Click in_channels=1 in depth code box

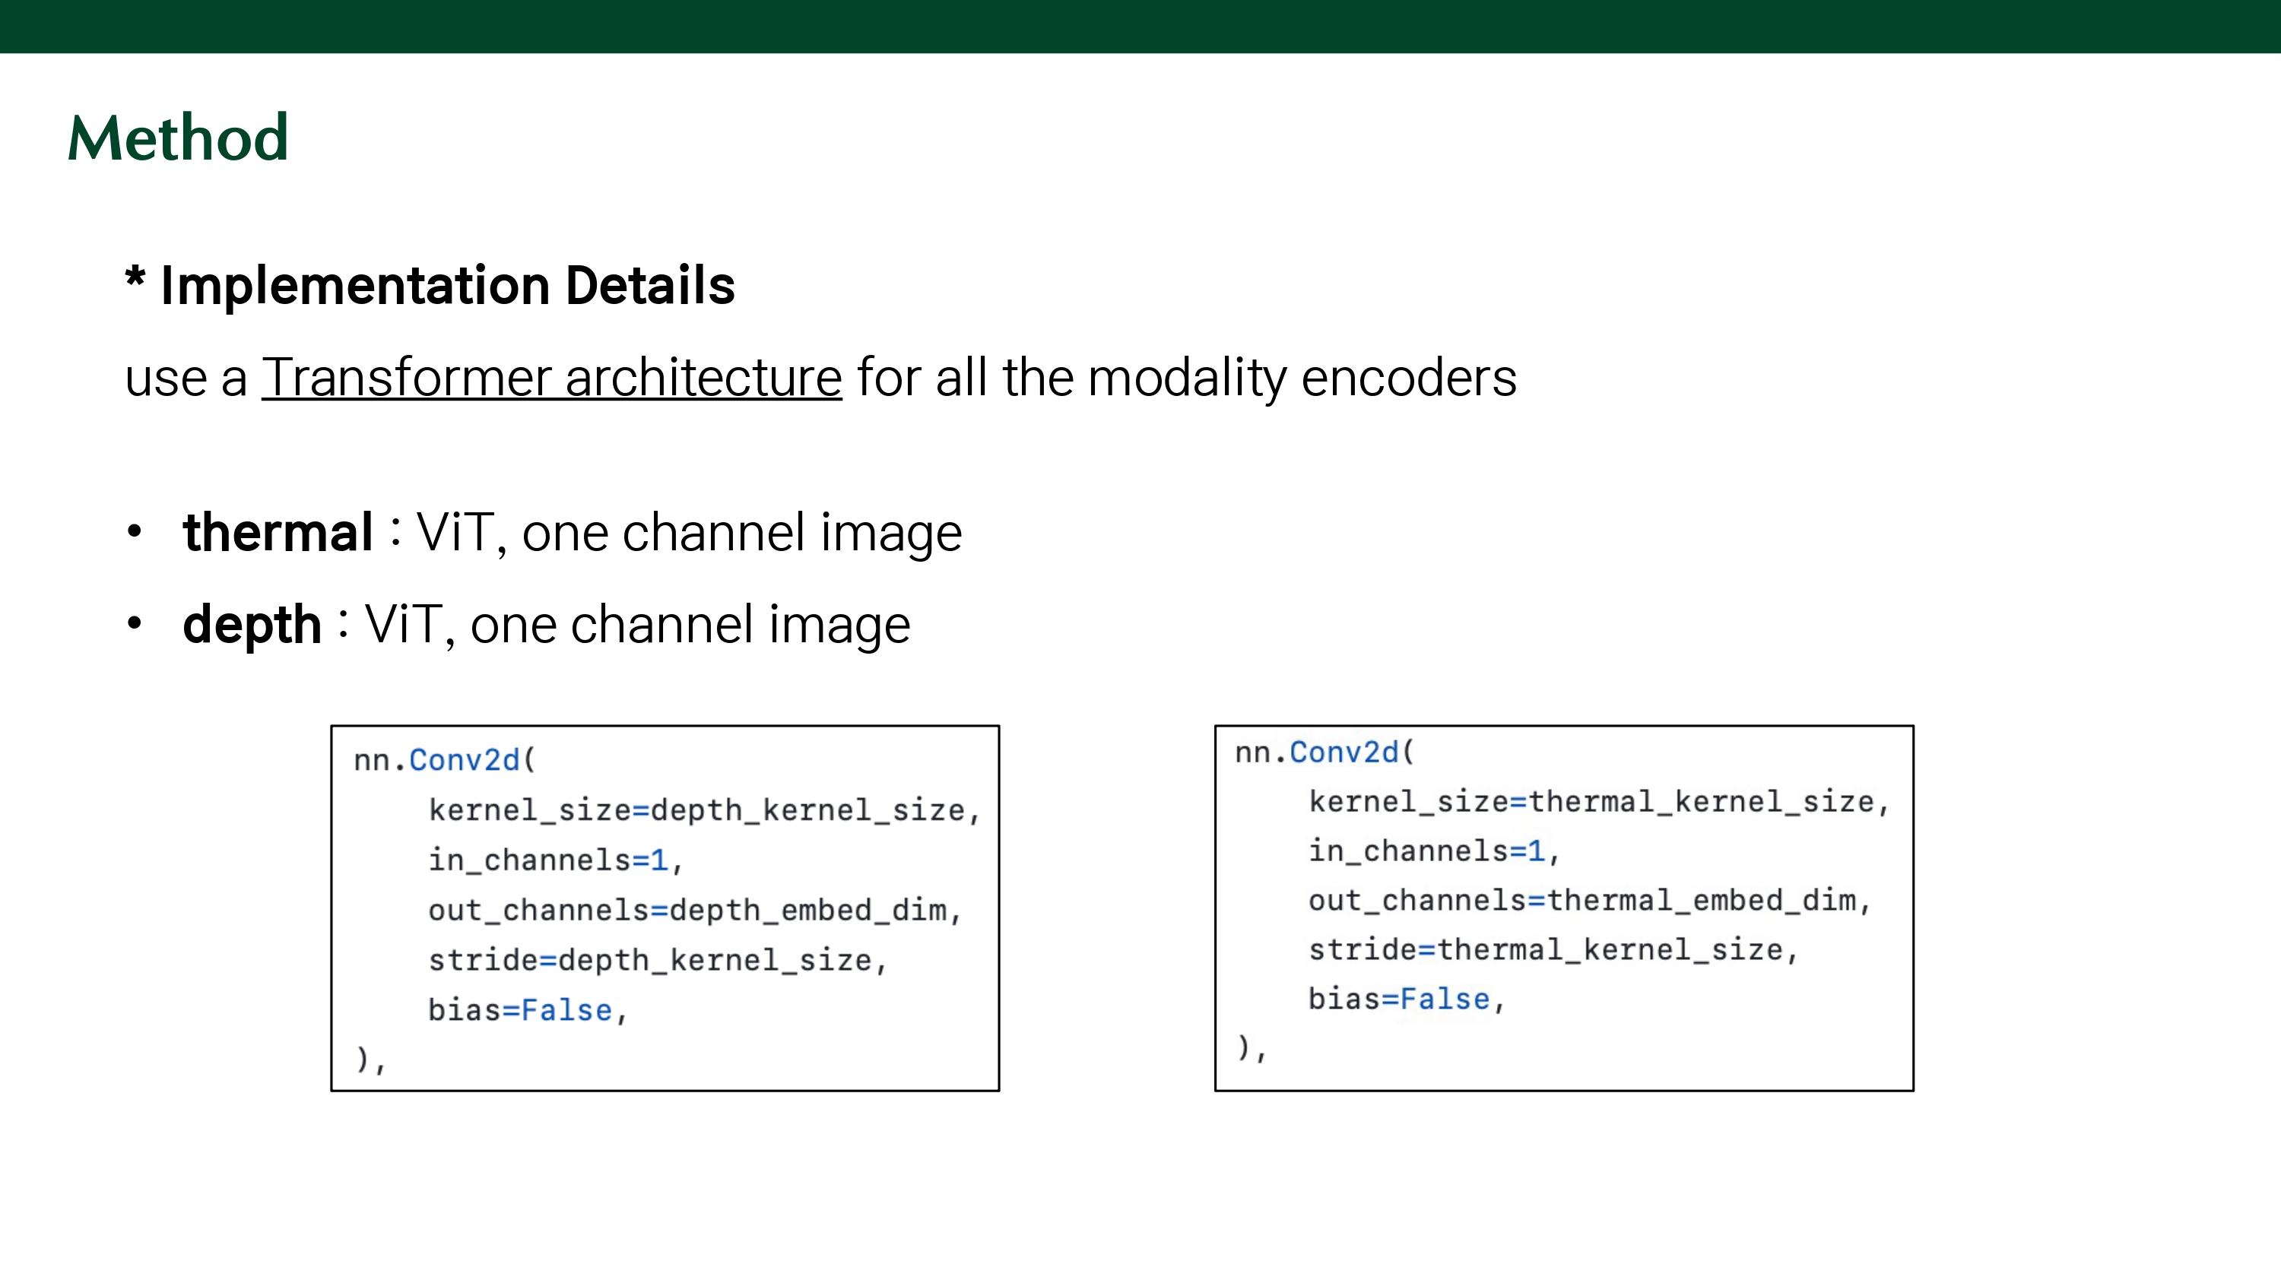point(554,860)
